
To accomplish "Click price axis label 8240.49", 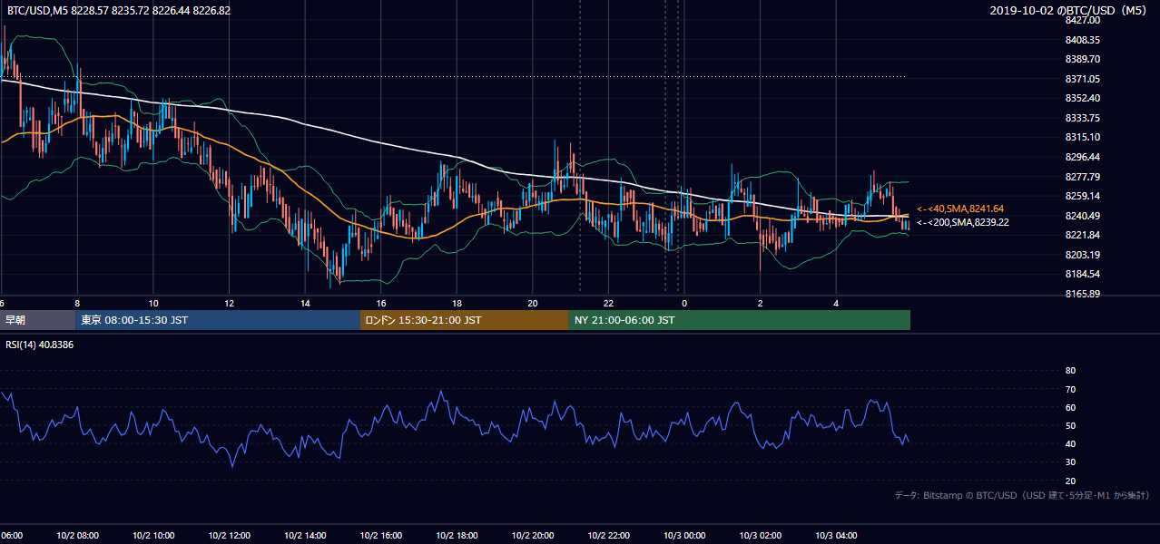I will (1083, 216).
